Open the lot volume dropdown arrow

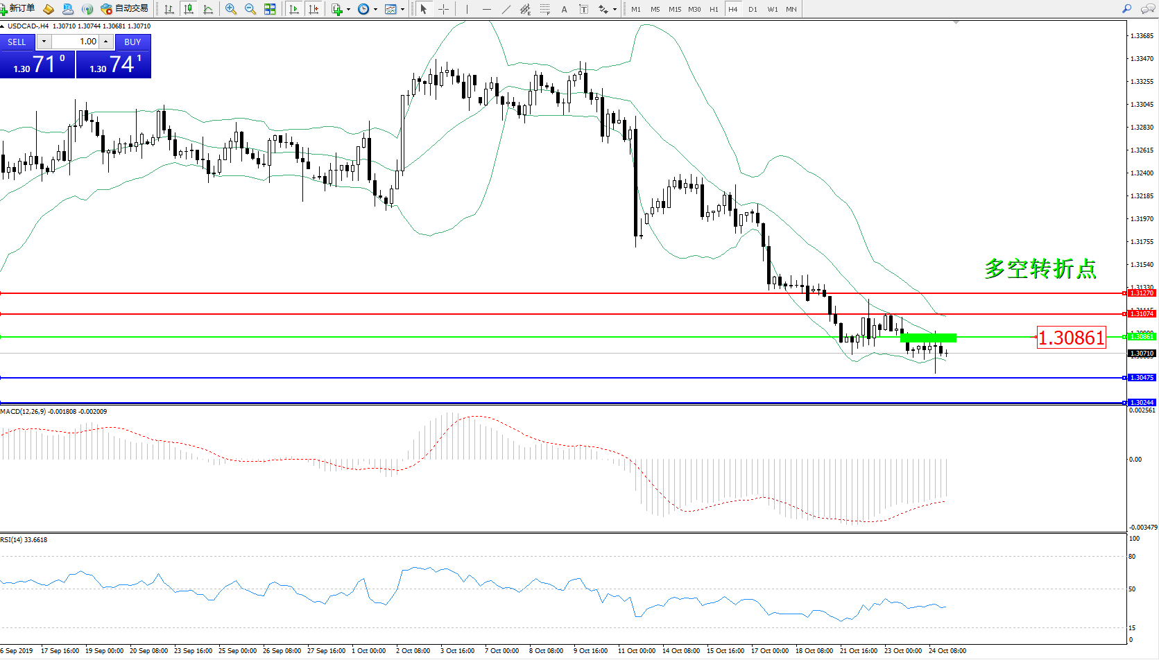point(44,42)
